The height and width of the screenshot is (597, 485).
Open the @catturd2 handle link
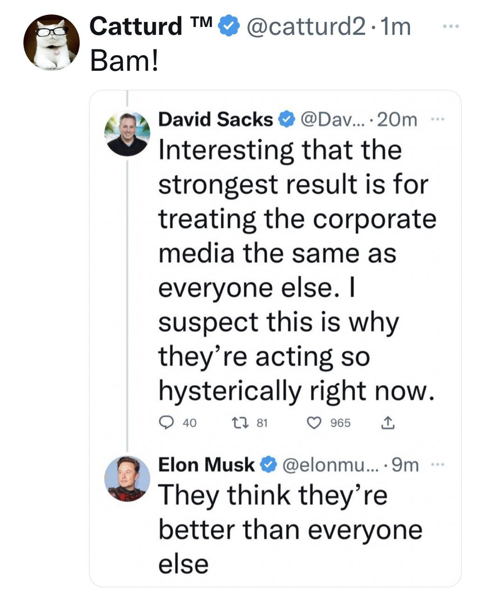tap(305, 27)
